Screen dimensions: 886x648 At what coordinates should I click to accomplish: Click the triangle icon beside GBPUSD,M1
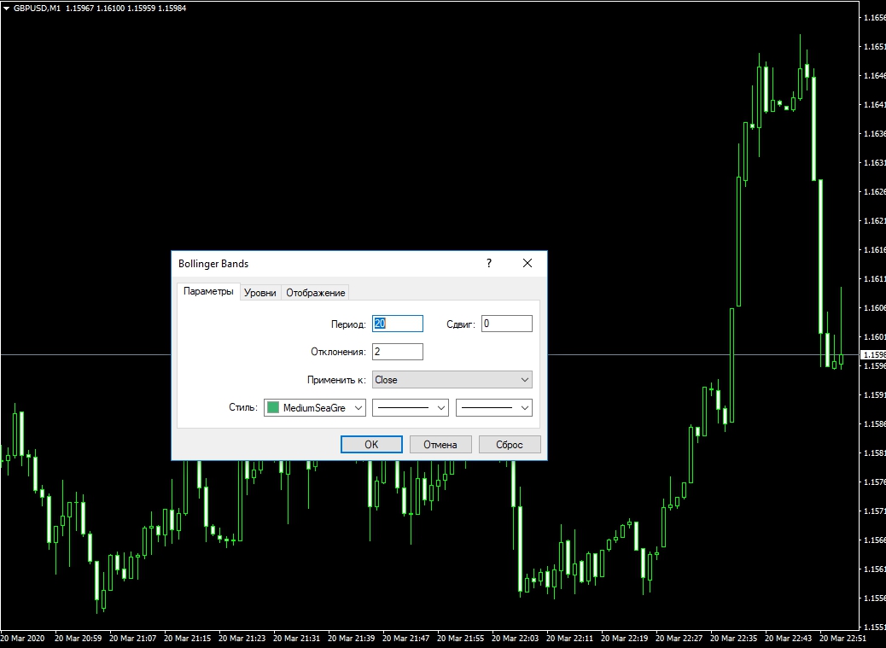(x=6, y=8)
